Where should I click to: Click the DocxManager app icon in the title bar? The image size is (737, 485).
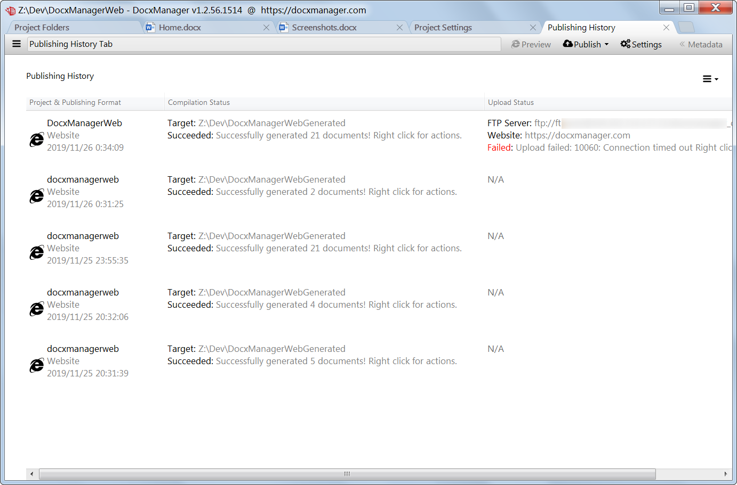[10, 10]
